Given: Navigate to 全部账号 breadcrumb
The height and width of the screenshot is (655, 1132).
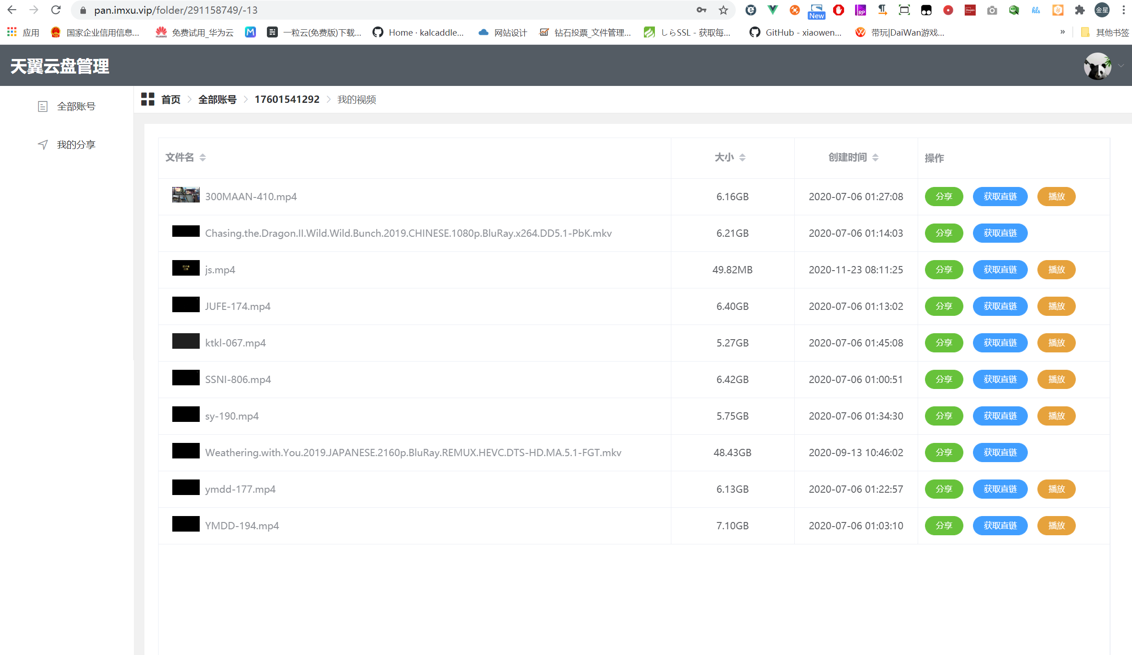Looking at the screenshot, I should point(217,99).
